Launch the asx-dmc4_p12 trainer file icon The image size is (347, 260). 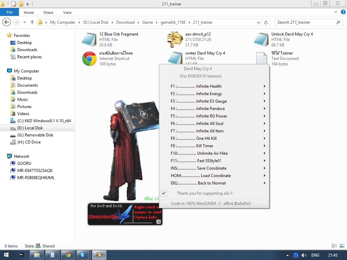click(175, 39)
